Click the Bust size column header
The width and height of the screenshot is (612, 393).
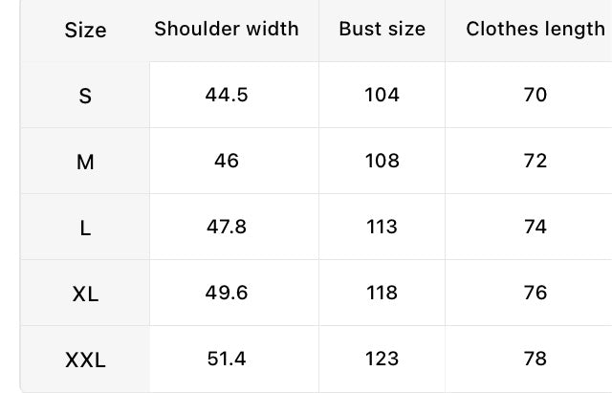[382, 29]
